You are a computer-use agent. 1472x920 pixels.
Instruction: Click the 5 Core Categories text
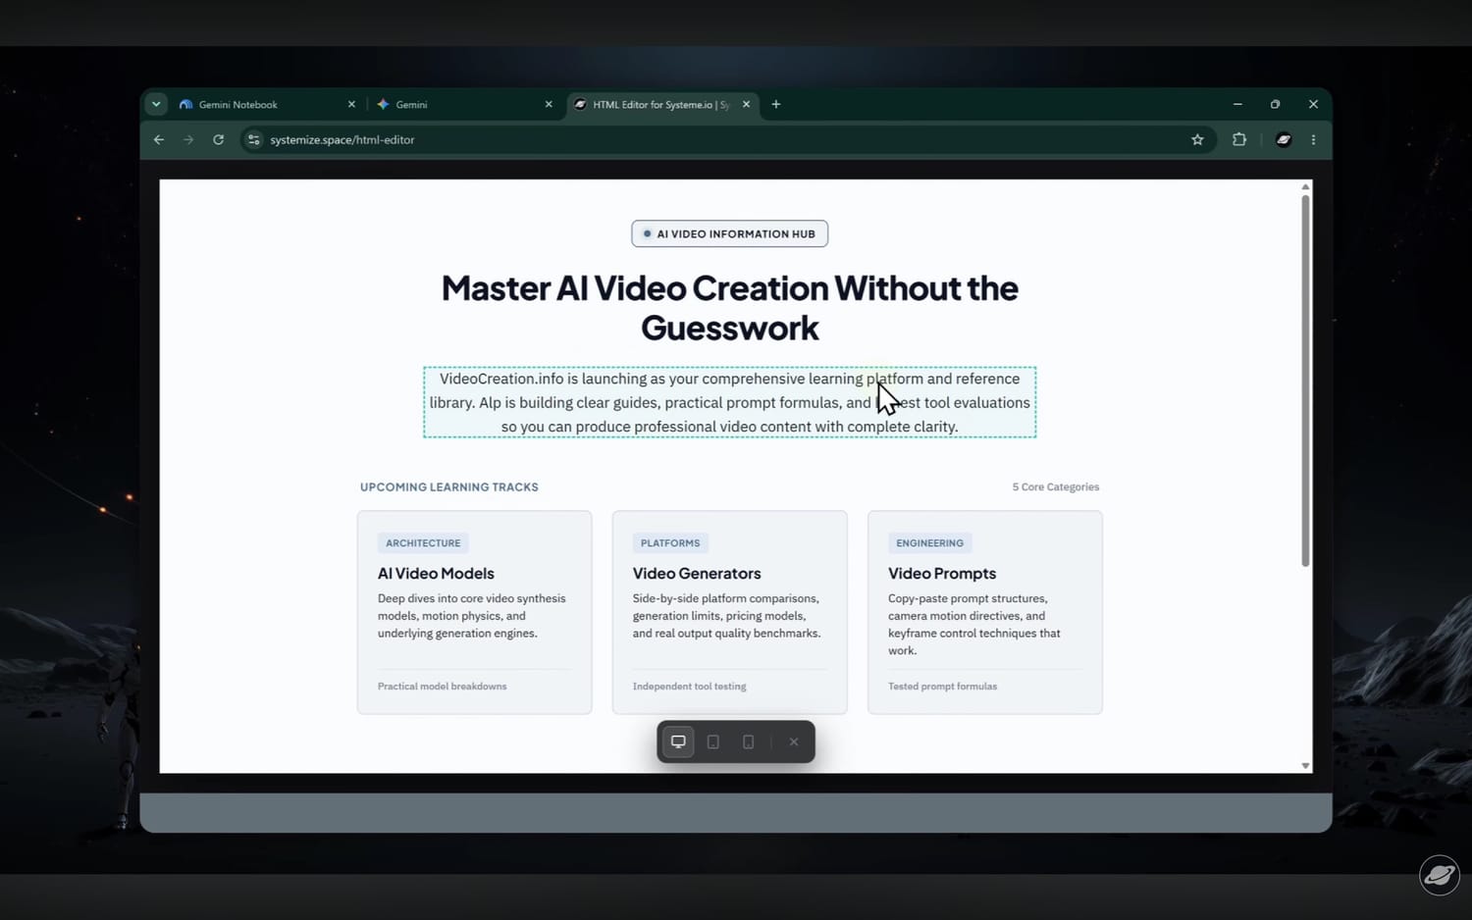point(1056,486)
